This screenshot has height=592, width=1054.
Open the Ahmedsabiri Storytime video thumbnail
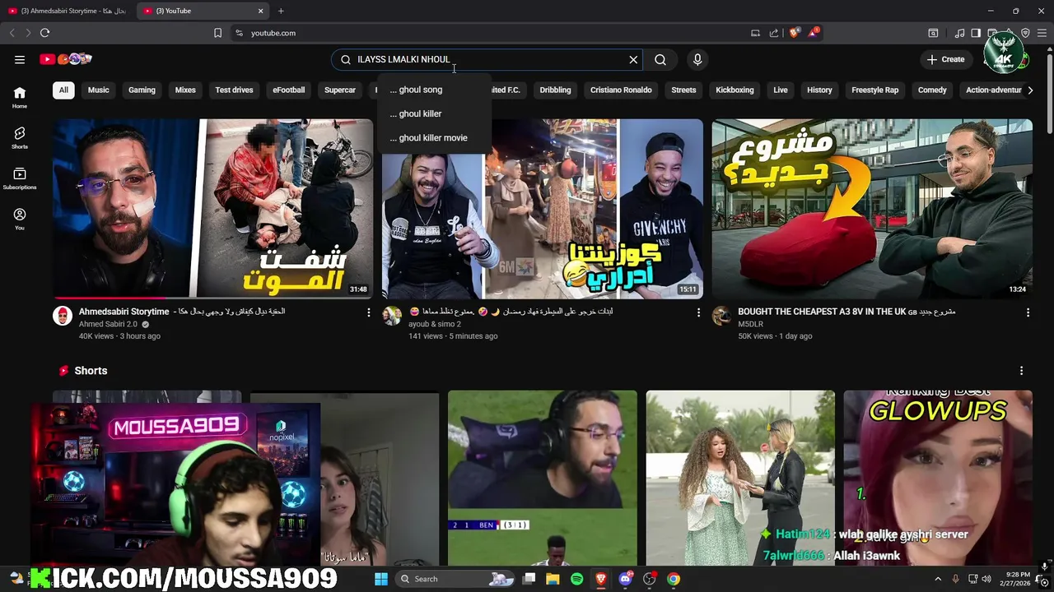coord(213,208)
